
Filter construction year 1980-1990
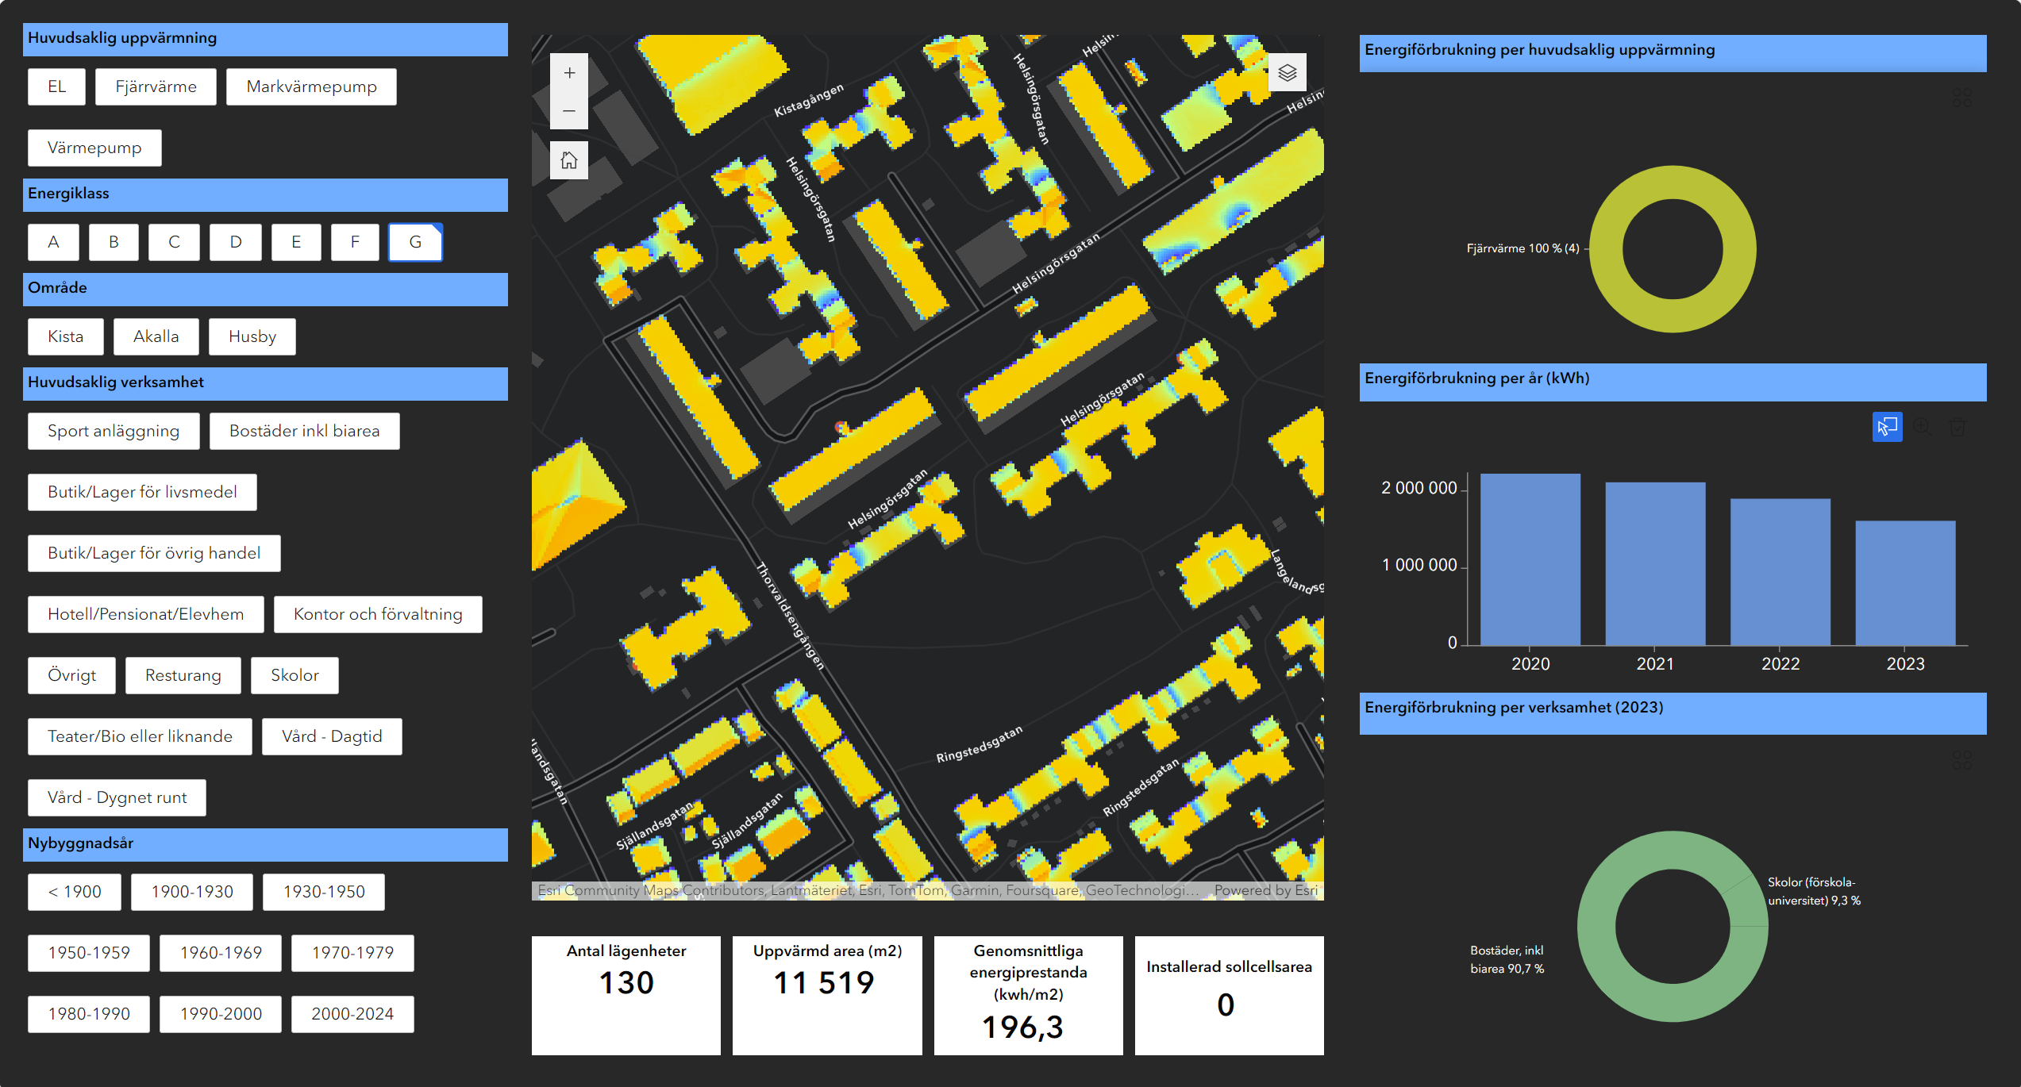89,1014
